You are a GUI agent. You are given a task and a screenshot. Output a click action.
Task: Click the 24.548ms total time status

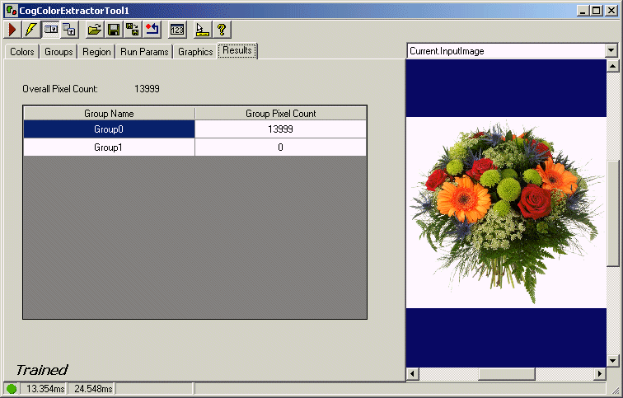tap(93, 389)
